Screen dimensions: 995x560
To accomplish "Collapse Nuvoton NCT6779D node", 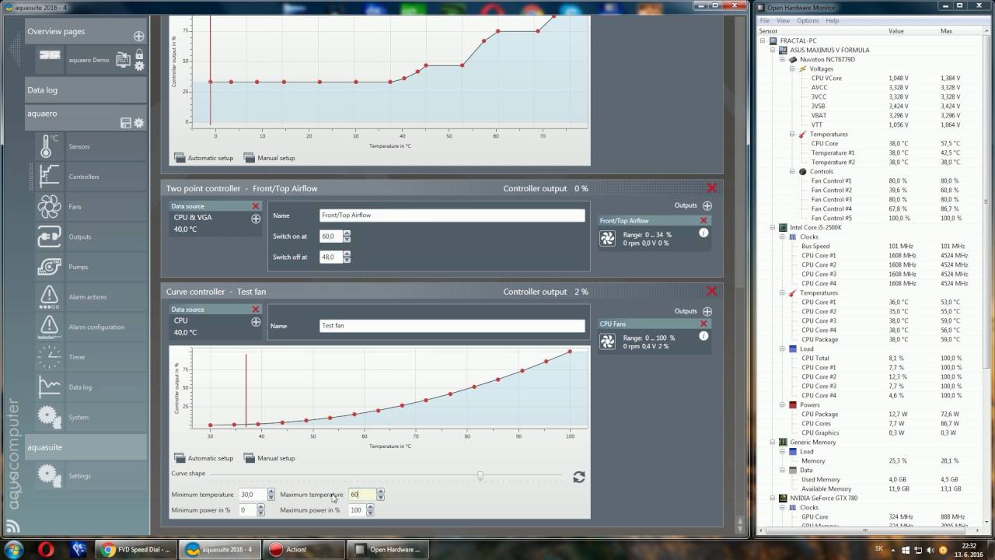I will (x=783, y=59).
